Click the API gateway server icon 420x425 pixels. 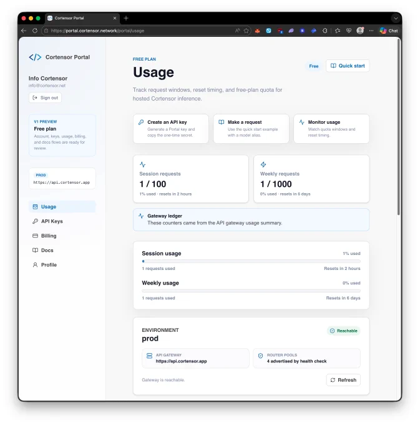tap(149, 356)
